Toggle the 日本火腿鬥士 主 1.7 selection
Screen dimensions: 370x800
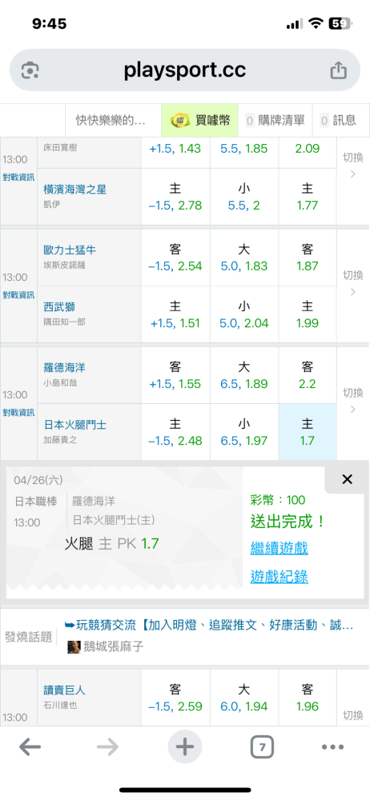point(308,432)
